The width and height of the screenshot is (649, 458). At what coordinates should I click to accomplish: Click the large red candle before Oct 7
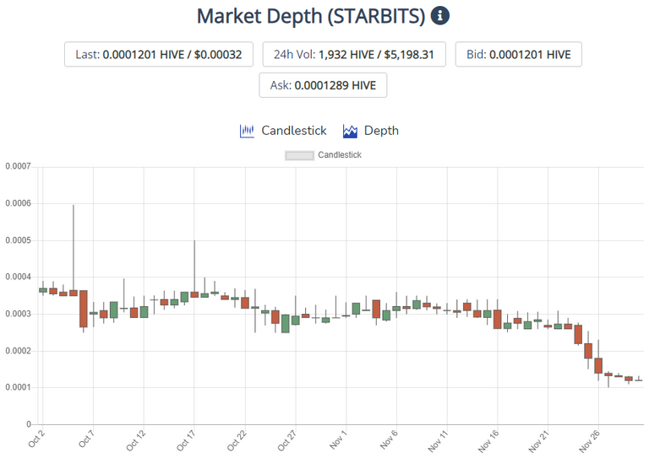(x=83, y=309)
